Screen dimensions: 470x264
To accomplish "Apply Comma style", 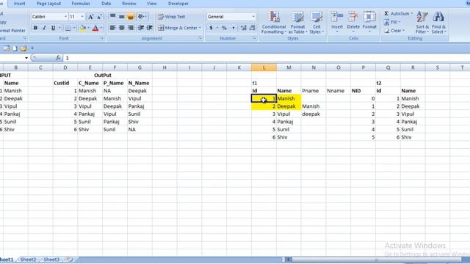I will 234,28.
